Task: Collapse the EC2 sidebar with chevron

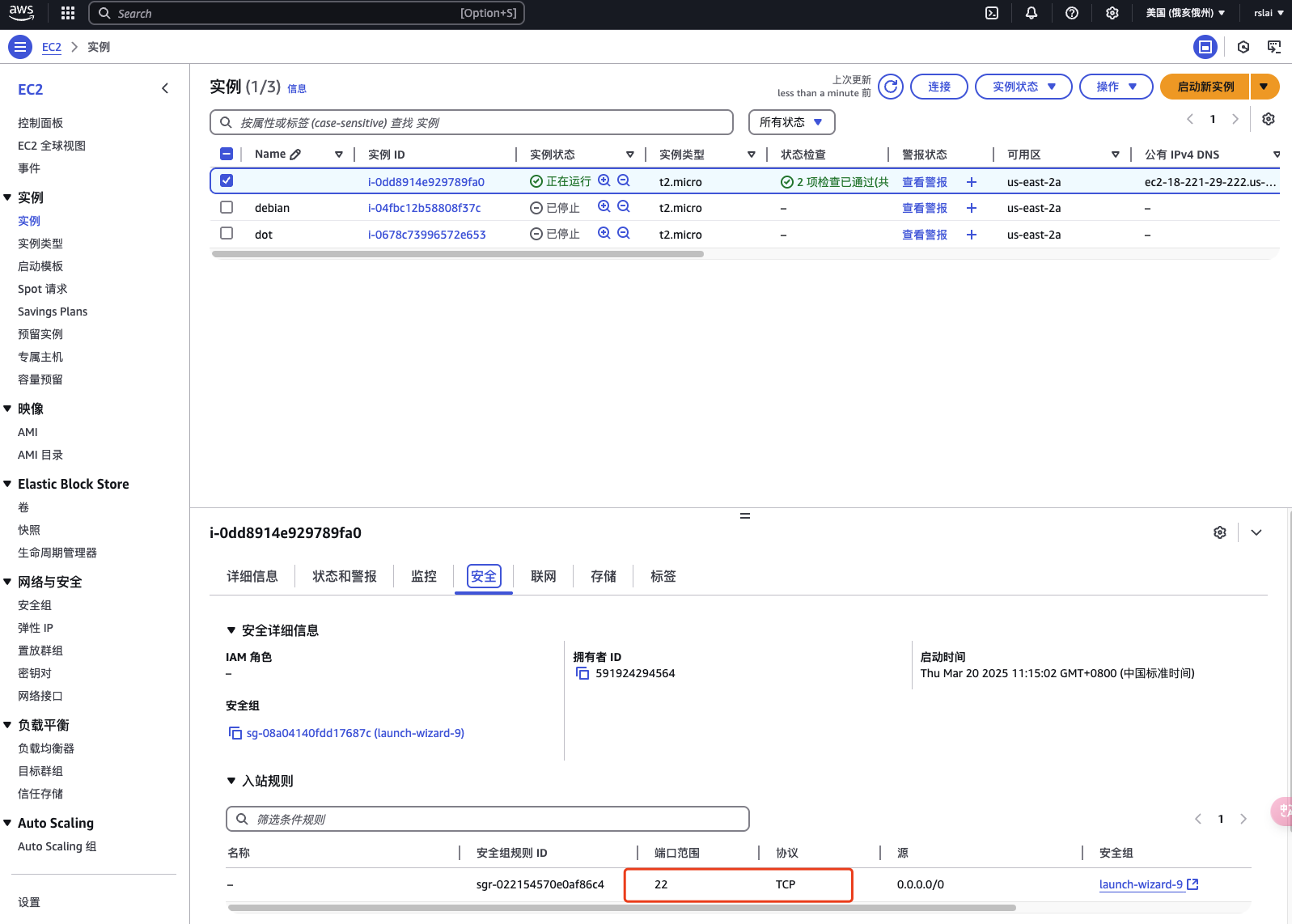Action: tap(165, 88)
